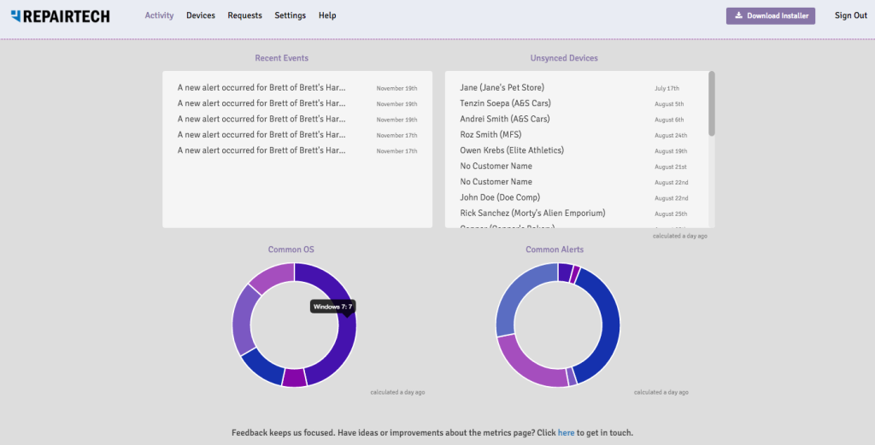Open the Help menu item
This screenshot has width=875, height=445.
point(327,15)
